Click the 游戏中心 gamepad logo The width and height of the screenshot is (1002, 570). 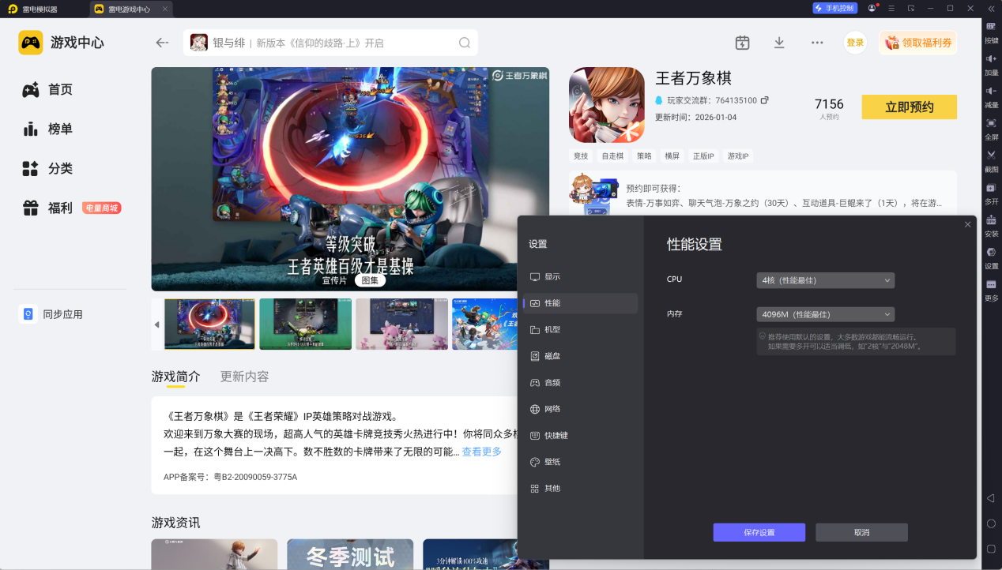pyautogui.click(x=31, y=43)
